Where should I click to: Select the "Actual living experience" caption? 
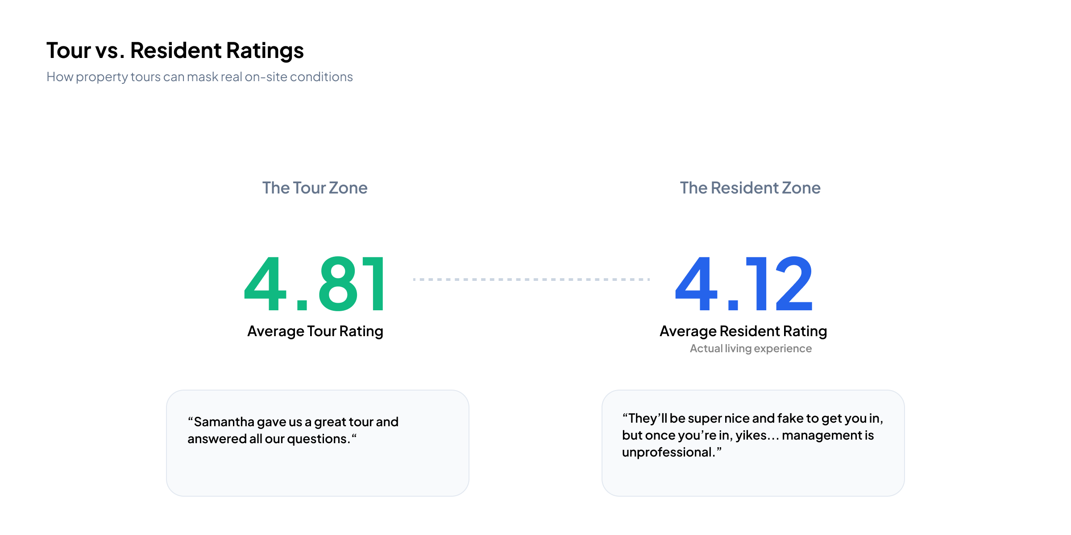[x=751, y=349]
